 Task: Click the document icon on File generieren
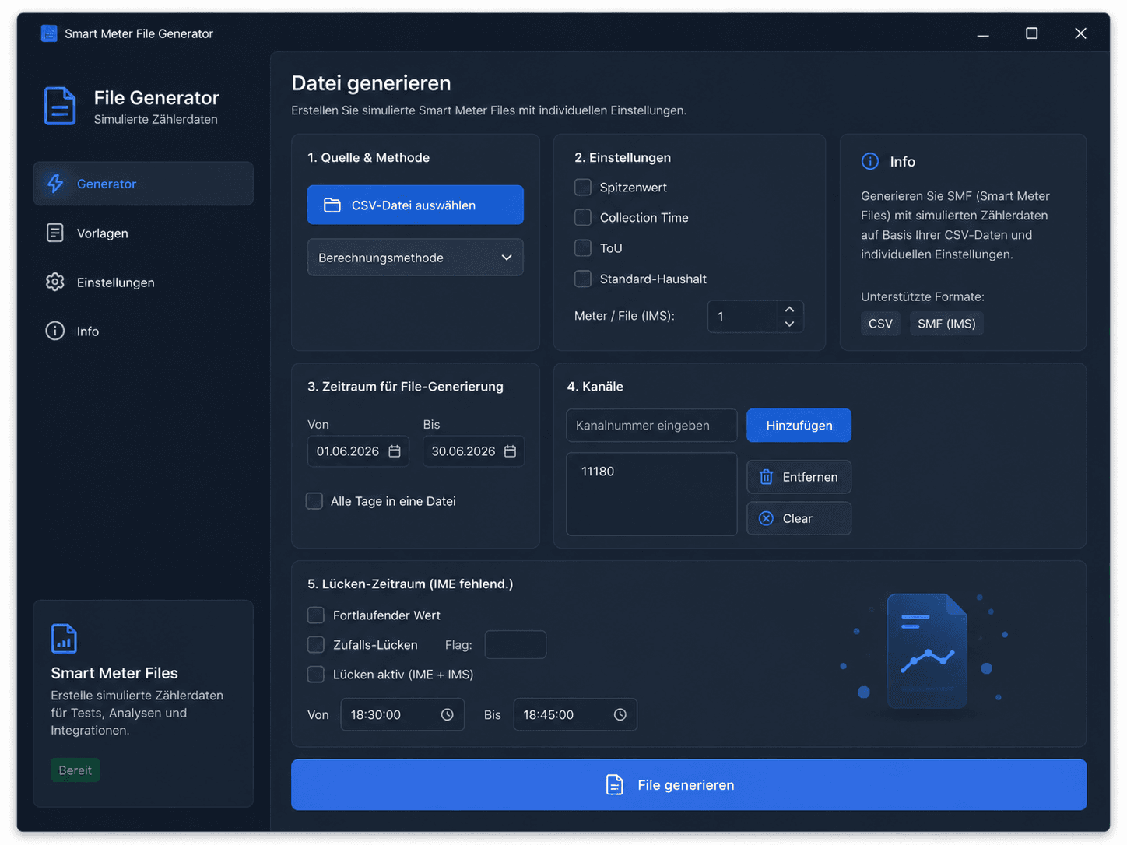pyautogui.click(x=615, y=784)
